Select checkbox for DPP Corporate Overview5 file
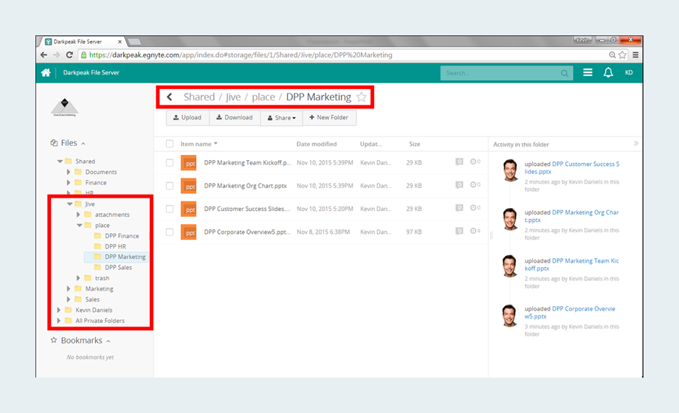679x413 pixels. click(170, 232)
